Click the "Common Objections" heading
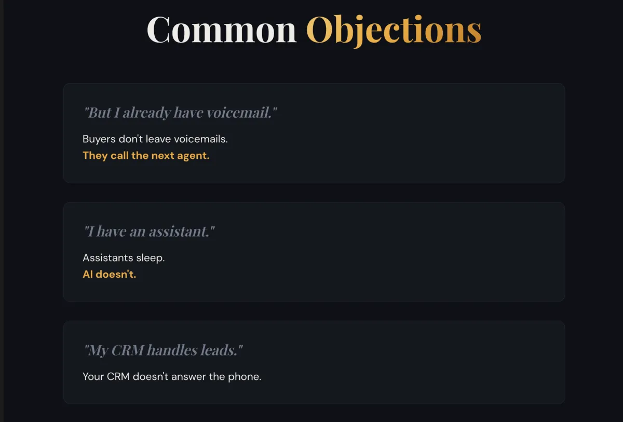The width and height of the screenshot is (623, 422). [314, 30]
